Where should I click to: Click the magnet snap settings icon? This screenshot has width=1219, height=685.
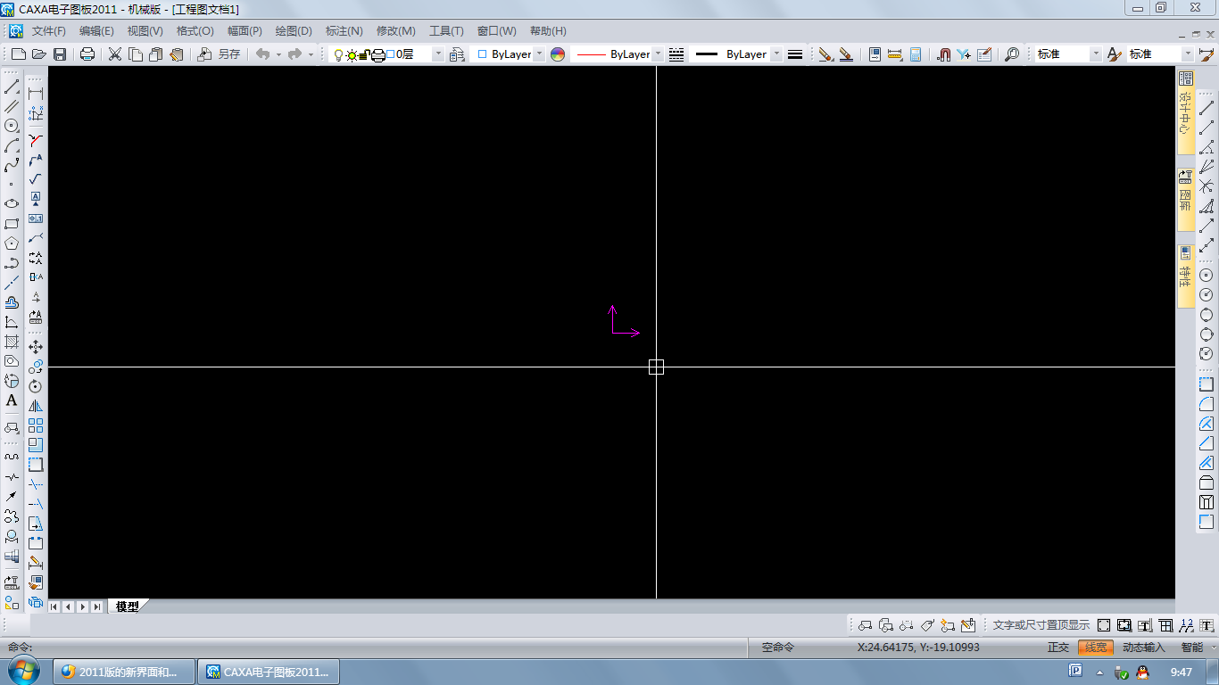(x=944, y=54)
